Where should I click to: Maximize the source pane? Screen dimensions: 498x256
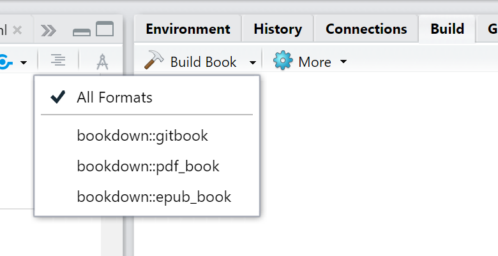click(x=104, y=29)
